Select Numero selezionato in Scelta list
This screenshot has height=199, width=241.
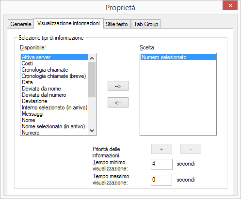pos(178,57)
